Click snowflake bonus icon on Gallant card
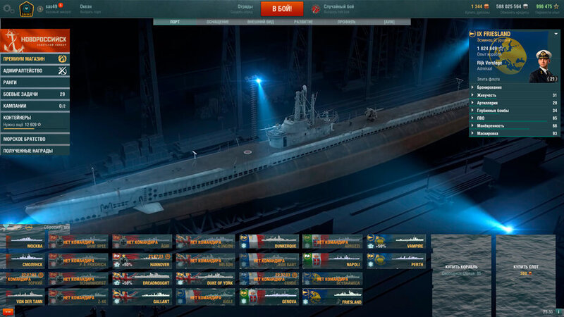This screenshot has height=317, width=564. (x=116, y=302)
